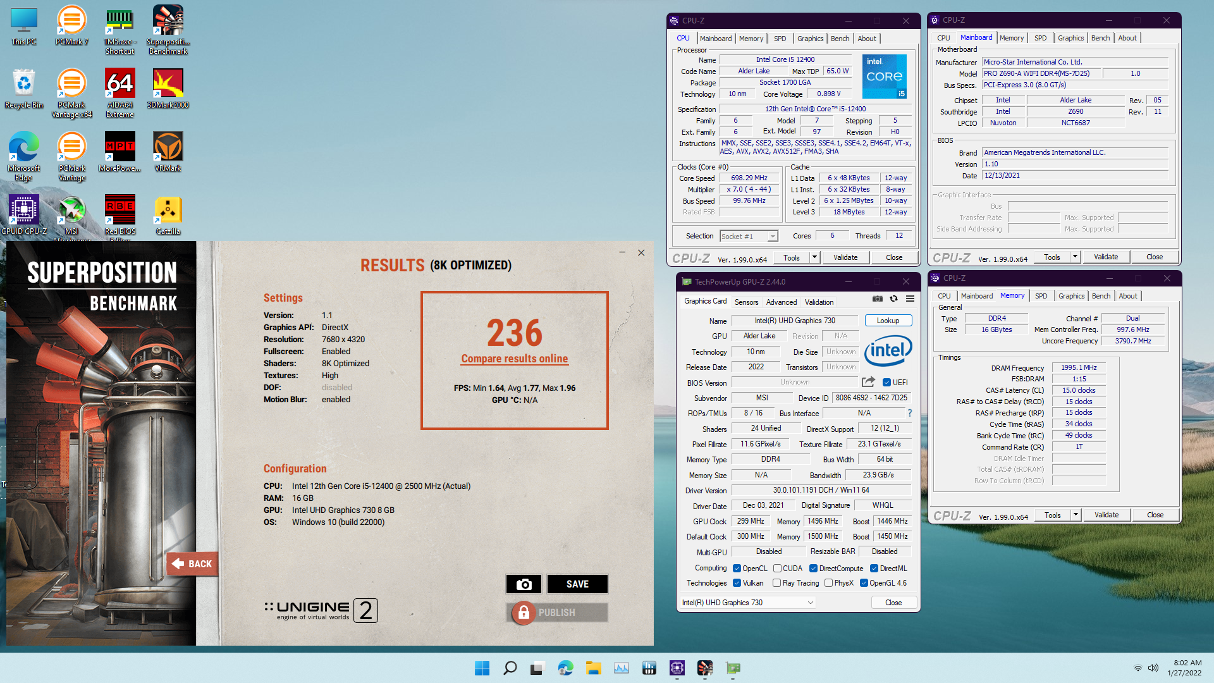1214x683 pixels.
Task: Open Socket #1 selection dropdown
Action: click(x=749, y=236)
